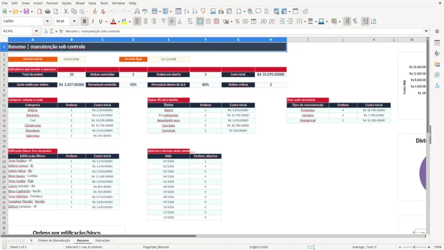
Task: Open Find and Replace
Action: tap(137, 11)
